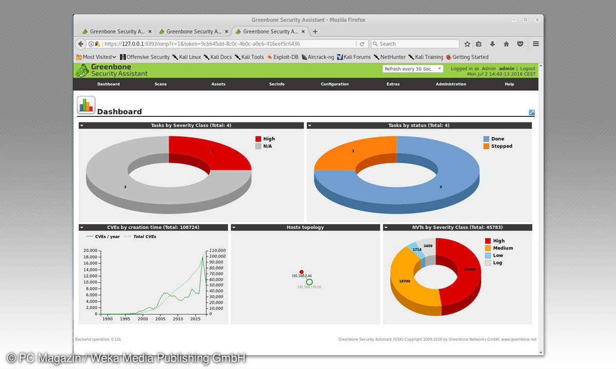Open the Kali Training bookmark
Viewport: 616px width, 369px height.
click(426, 57)
